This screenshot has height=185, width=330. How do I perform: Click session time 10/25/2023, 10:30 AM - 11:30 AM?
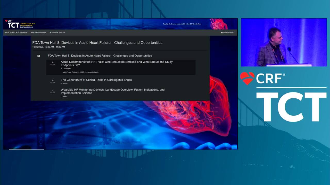pyautogui.click(x=48, y=47)
